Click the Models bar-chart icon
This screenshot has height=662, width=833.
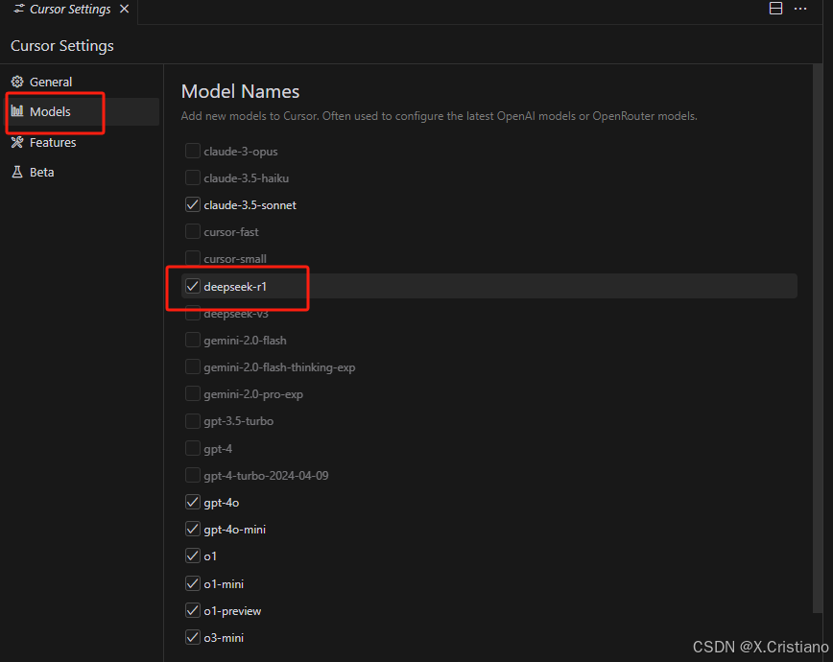[17, 111]
